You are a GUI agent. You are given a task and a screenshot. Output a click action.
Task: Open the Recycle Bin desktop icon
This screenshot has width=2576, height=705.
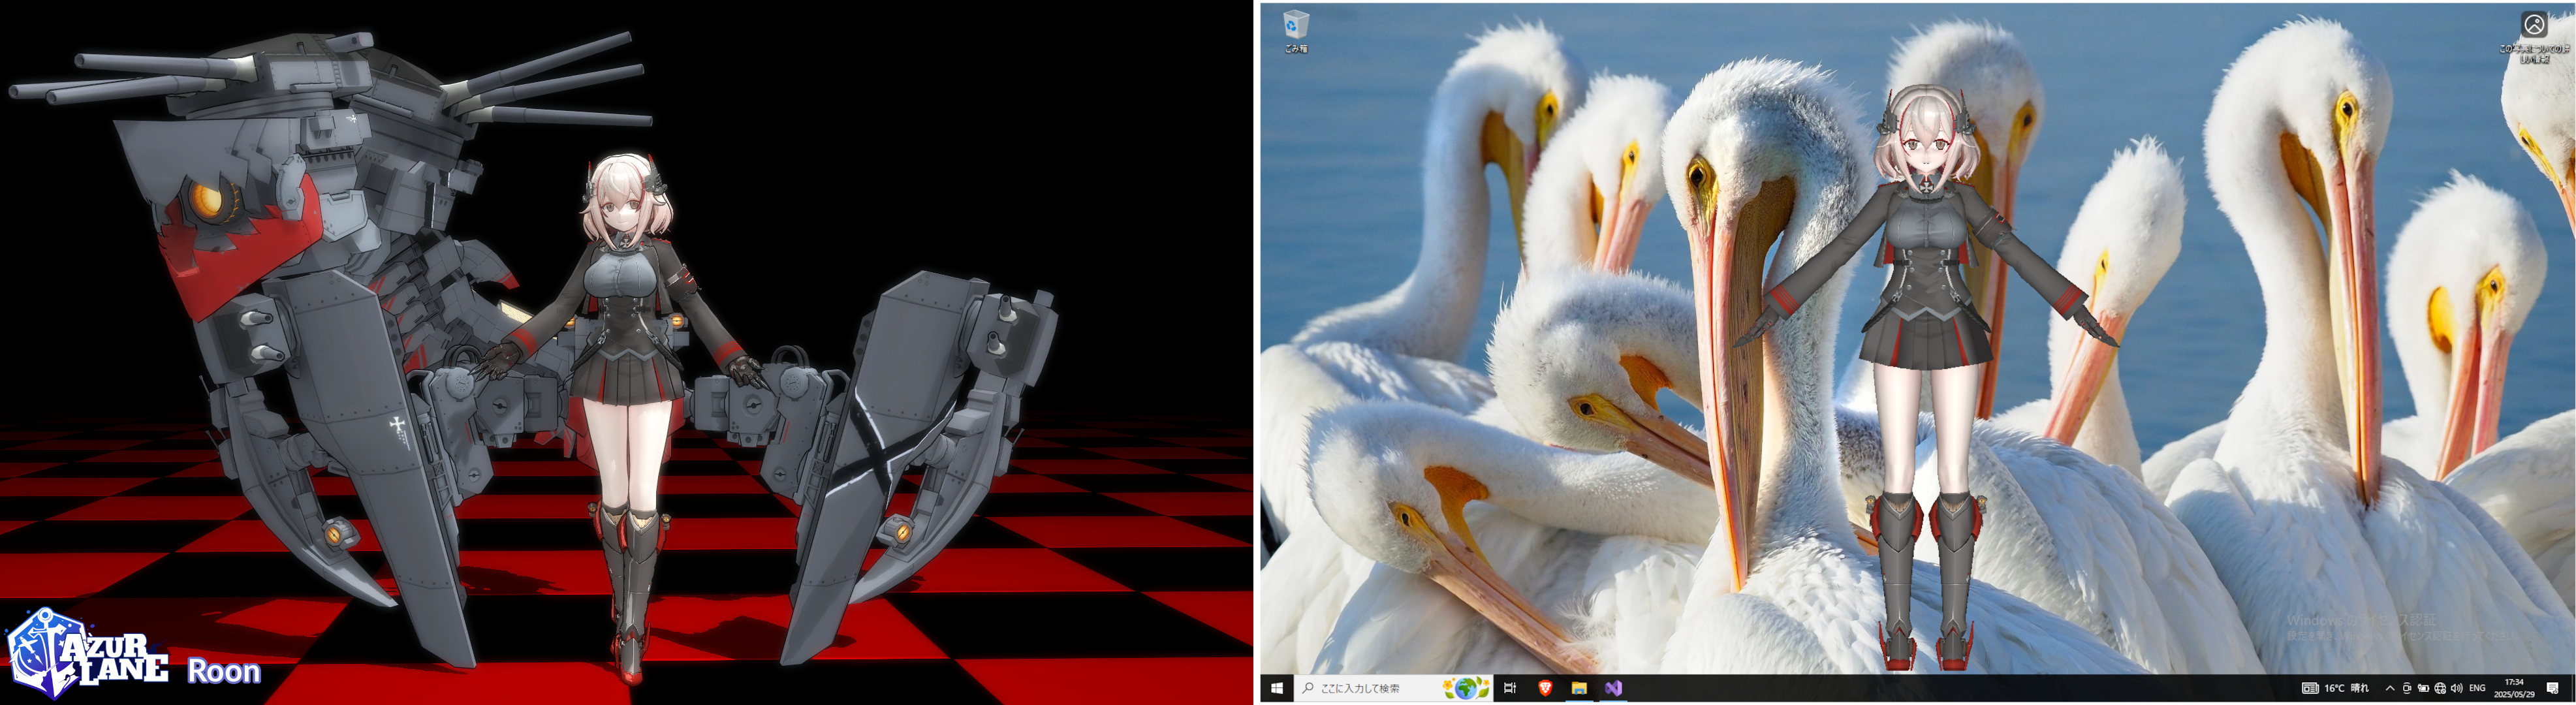1295,31
